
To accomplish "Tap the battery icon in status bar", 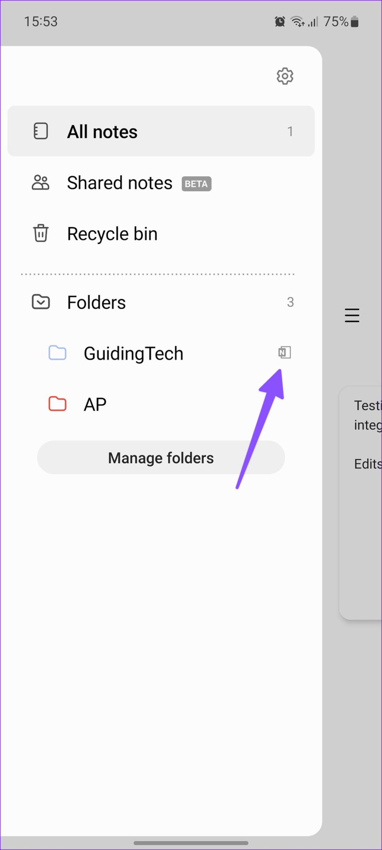I will (355, 21).
